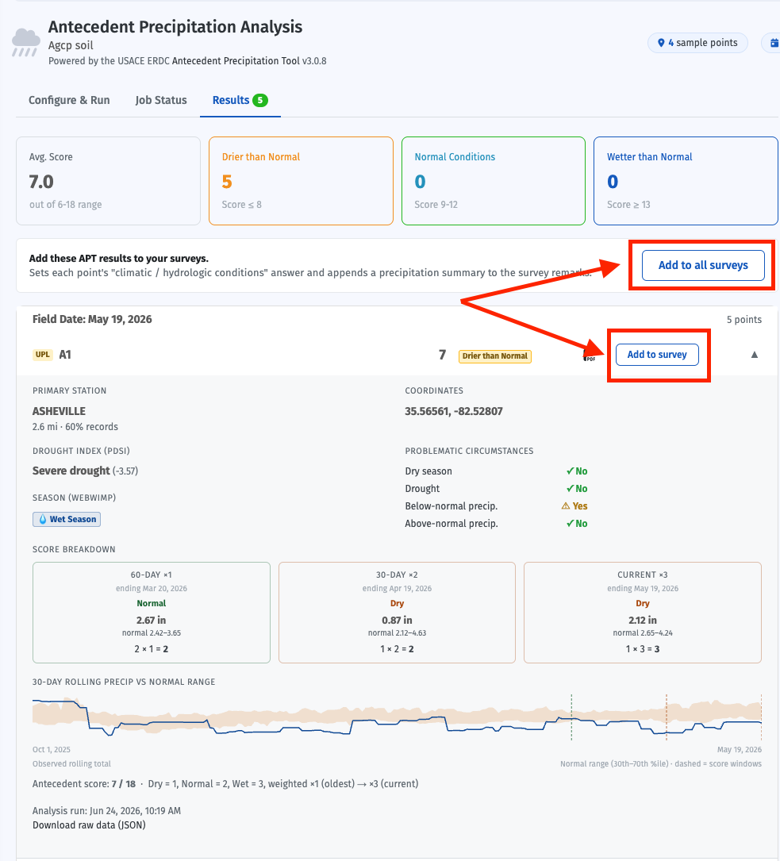Click the Antecedent score: 7 / 18 text
This screenshot has height=861, width=780.
coord(84,783)
